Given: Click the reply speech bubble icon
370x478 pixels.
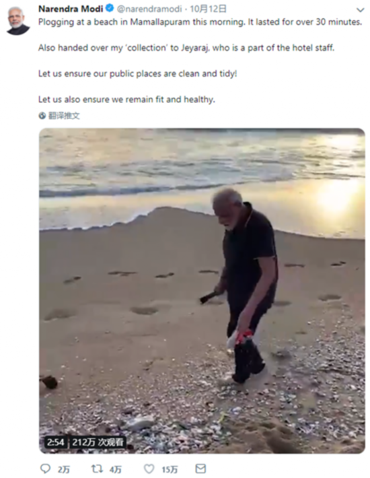Looking at the screenshot, I should pyautogui.click(x=45, y=469).
